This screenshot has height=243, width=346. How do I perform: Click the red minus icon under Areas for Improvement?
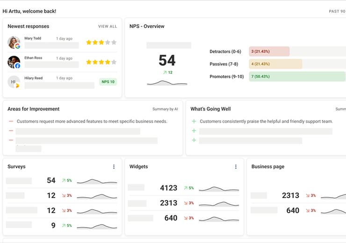[x=11, y=121]
